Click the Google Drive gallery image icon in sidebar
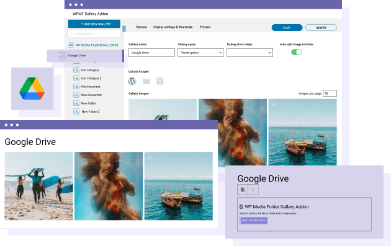The image size is (391, 246). click(x=62, y=56)
